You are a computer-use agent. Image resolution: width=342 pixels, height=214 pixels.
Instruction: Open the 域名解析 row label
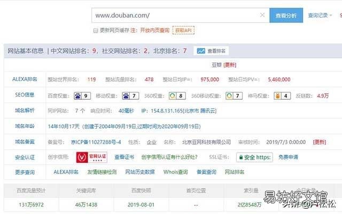click(x=25, y=110)
